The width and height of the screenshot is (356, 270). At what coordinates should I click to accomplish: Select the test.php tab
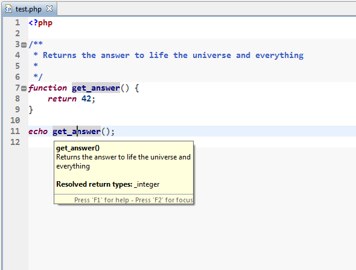coord(28,9)
